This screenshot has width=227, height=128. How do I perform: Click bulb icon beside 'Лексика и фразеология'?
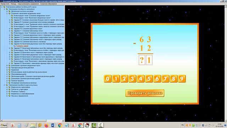click(10, 96)
